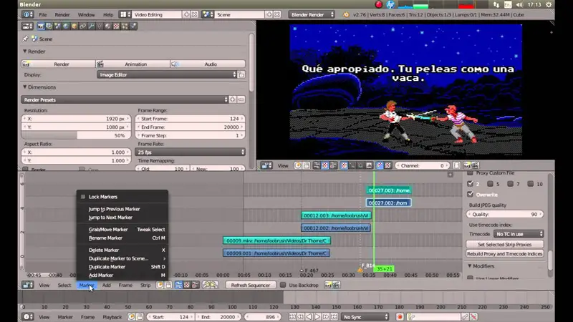The image size is (573, 322).
Task: Click Set Selected Strip Proxies button
Action: click(x=505, y=245)
